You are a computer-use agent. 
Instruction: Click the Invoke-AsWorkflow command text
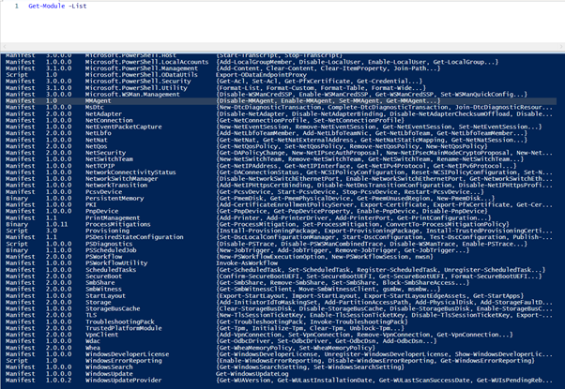pos(247,263)
